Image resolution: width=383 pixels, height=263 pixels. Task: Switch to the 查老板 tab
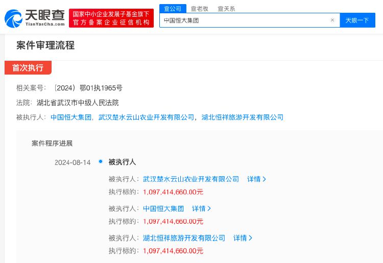tap(200, 9)
